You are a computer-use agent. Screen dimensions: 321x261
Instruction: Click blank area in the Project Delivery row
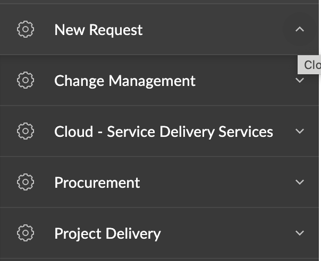click(x=223, y=233)
